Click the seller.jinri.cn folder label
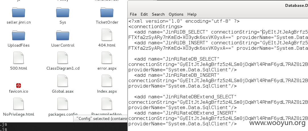Screen dimensions: 308x131 pos(19,22)
